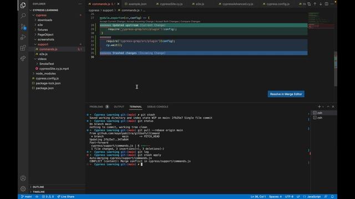Change end of line sequence LF
The width and height of the screenshot is (355, 199).
(298, 197)
